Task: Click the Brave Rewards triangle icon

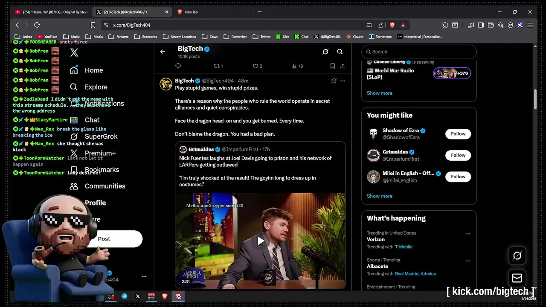Action: (x=403, y=25)
